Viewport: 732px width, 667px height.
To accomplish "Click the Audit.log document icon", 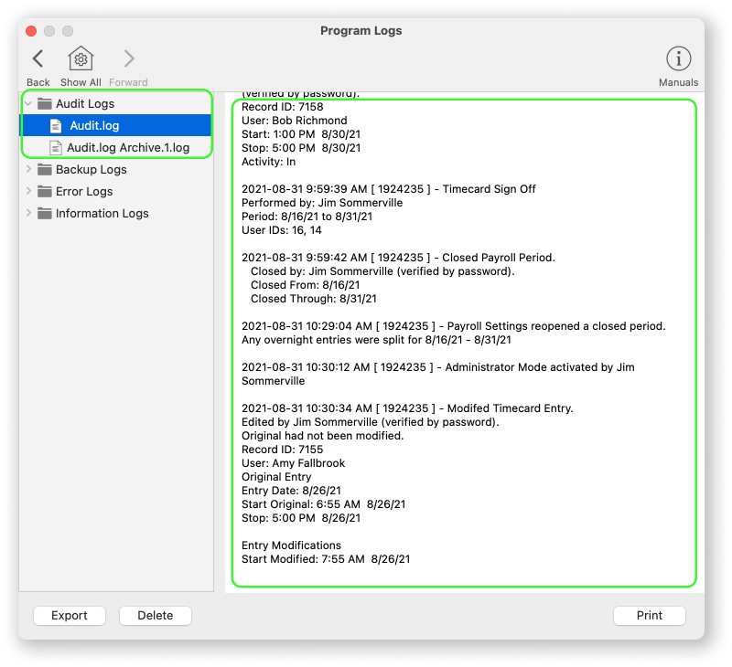I will 56,126.
